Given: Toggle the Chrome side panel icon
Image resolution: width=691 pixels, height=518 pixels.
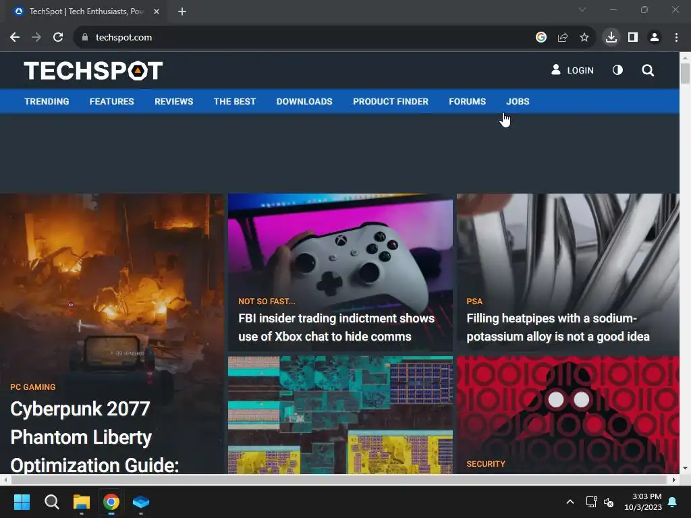Looking at the screenshot, I should (633, 38).
